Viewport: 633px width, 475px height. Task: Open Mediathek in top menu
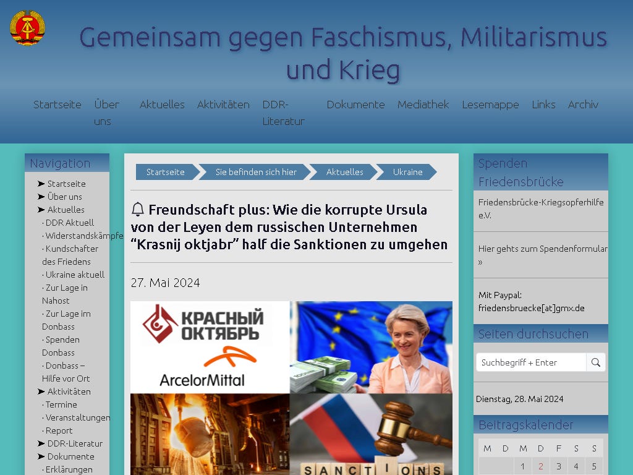[x=423, y=105]
